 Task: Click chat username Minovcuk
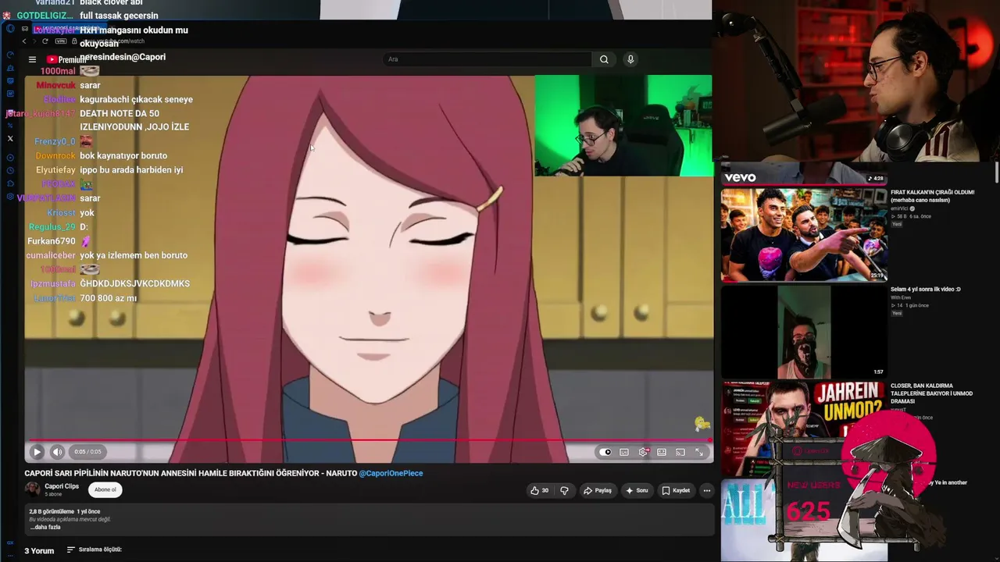coord(55,85)
